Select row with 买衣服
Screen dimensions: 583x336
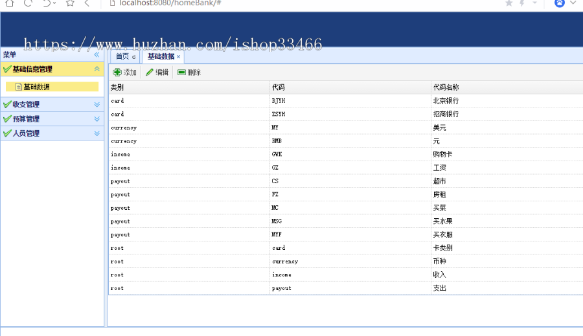click(x=346, y=234)
